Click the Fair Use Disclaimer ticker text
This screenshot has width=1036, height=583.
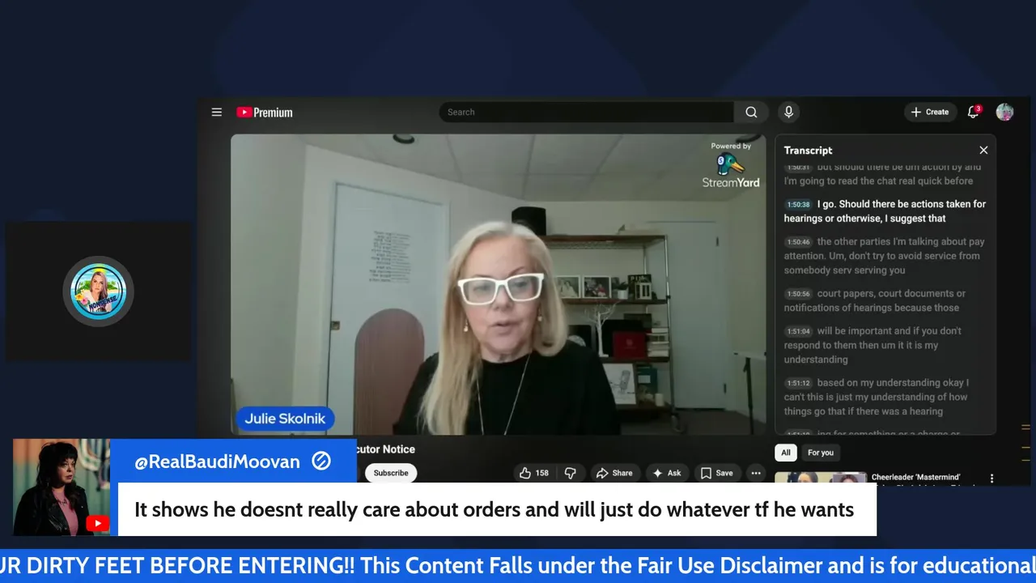(x=518, y=566)
